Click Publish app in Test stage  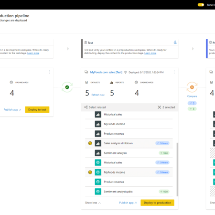[x=128, y=203]
